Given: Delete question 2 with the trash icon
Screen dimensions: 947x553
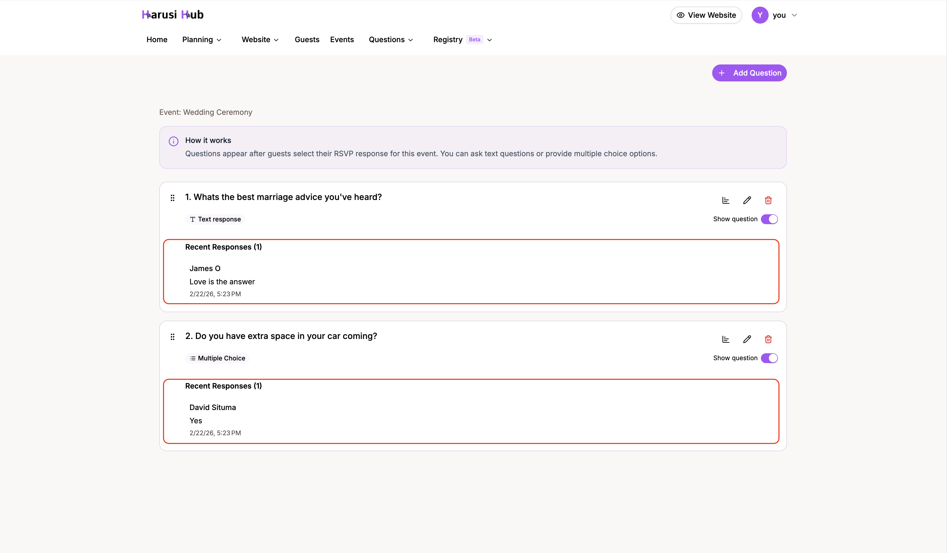Looking at the screenshot, I should click(x=768, y=339).
